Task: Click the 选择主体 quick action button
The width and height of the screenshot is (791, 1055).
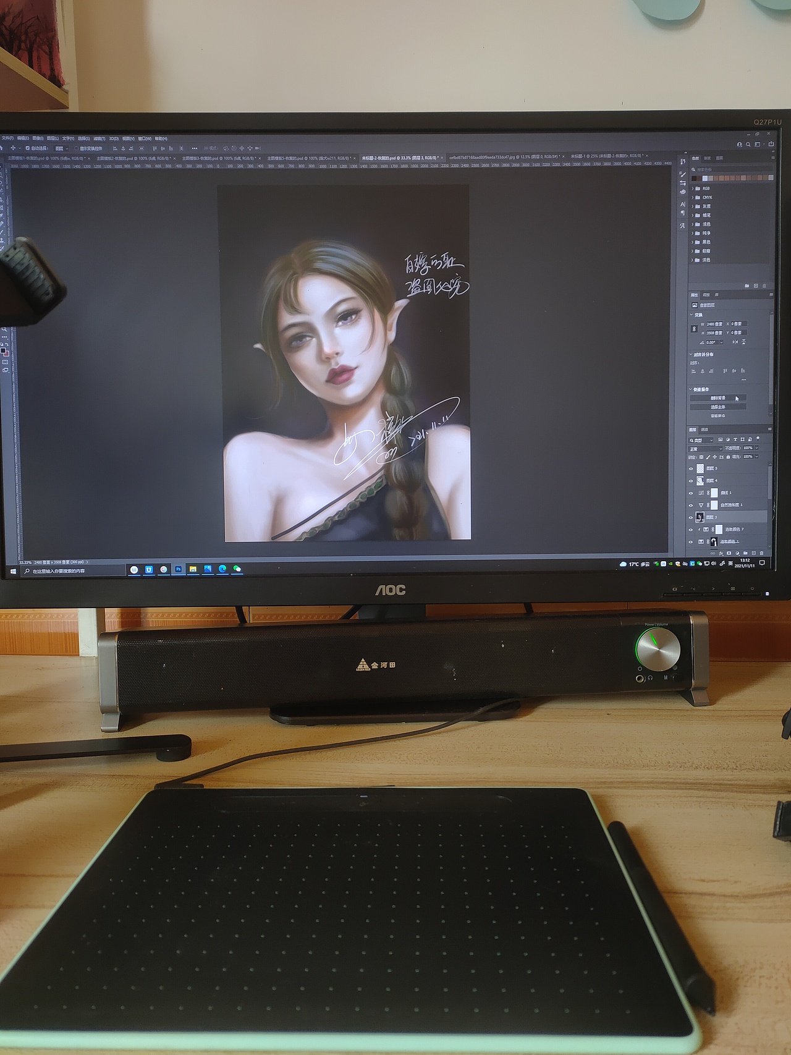Action: click(718, 407)
